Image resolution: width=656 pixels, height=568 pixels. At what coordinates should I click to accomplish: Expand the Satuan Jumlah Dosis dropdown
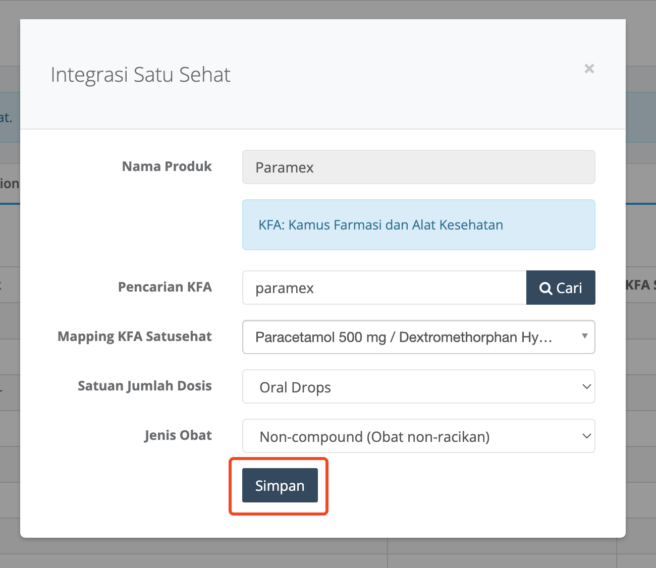pyautogui.click(x=419, y=386)
